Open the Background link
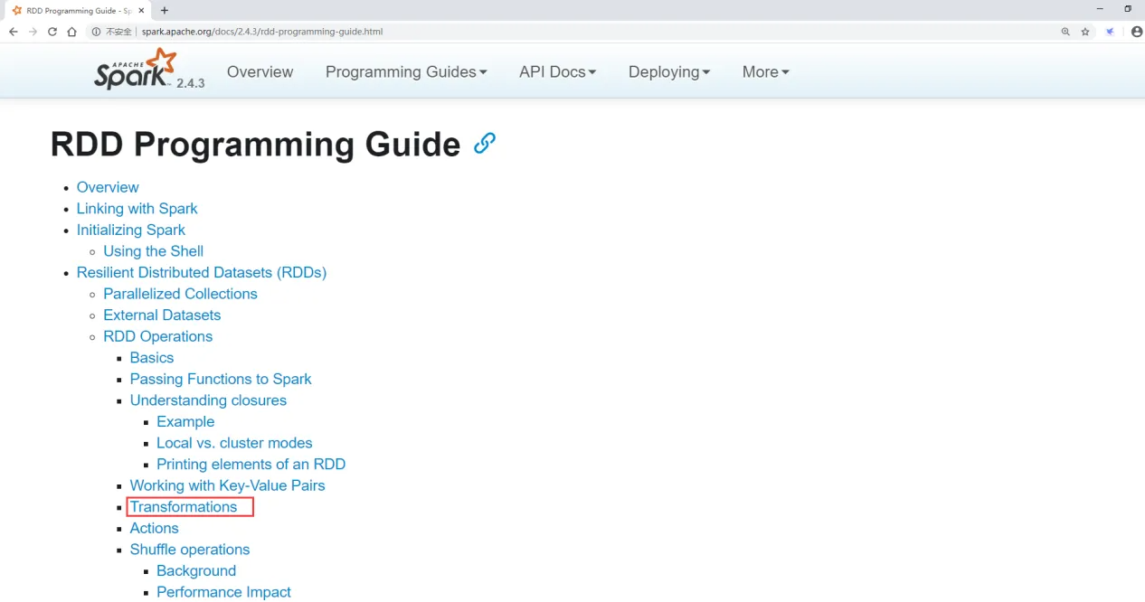The height and width of the screenshot is (602, 1145). [196, 571]
